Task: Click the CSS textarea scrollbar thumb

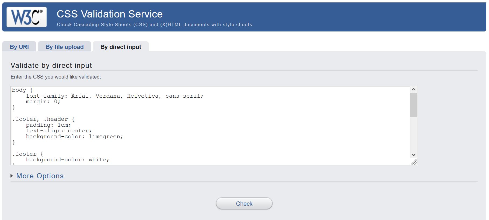Action: click(x=414, y=105)
